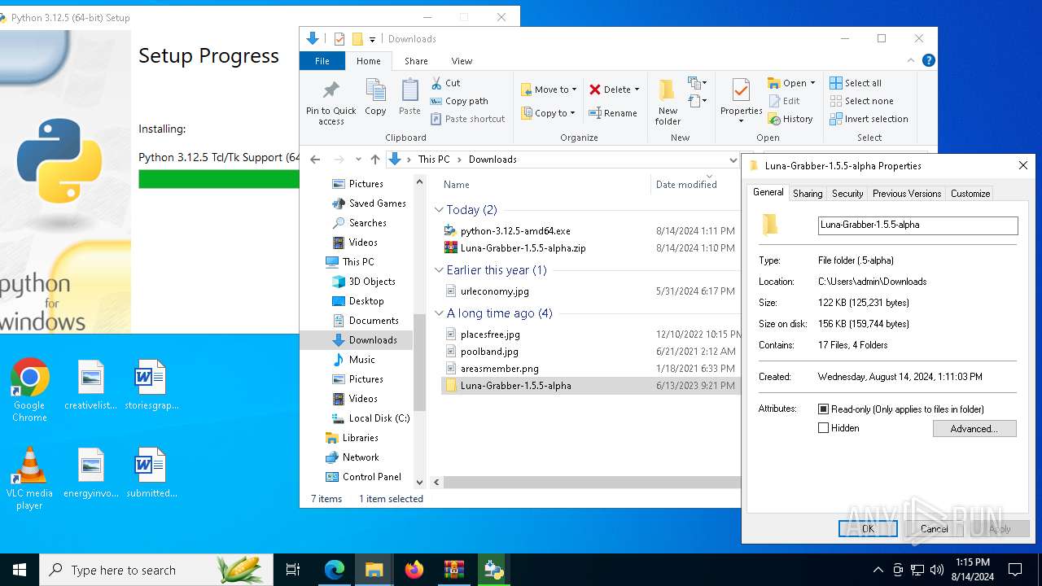Open storiesgrap... Word document on desktop
Image resolution: width=1042 pixels, height=586 pixels.
(151, 384)
